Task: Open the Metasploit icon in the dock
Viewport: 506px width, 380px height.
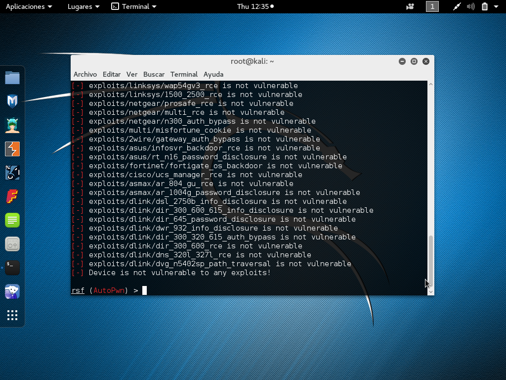Action: coord(12,101)
